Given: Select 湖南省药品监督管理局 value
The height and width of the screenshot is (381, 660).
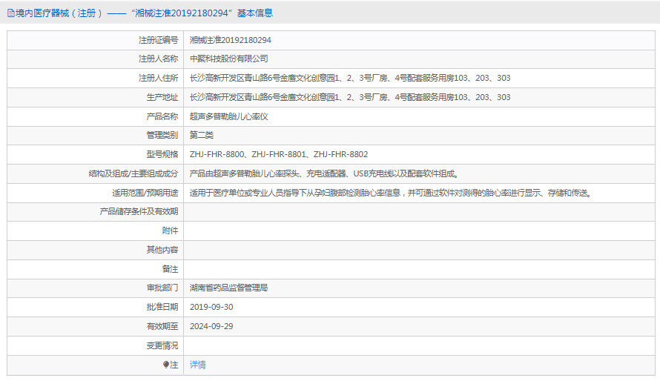Looking at the screenshot, I should point(228,288).
